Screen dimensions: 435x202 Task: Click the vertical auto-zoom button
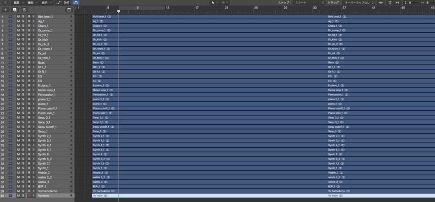coord(390,3)
